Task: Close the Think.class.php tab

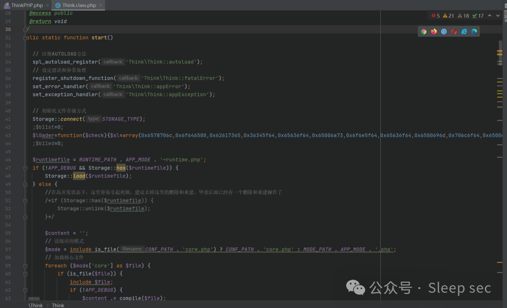Action: point(100,5)
